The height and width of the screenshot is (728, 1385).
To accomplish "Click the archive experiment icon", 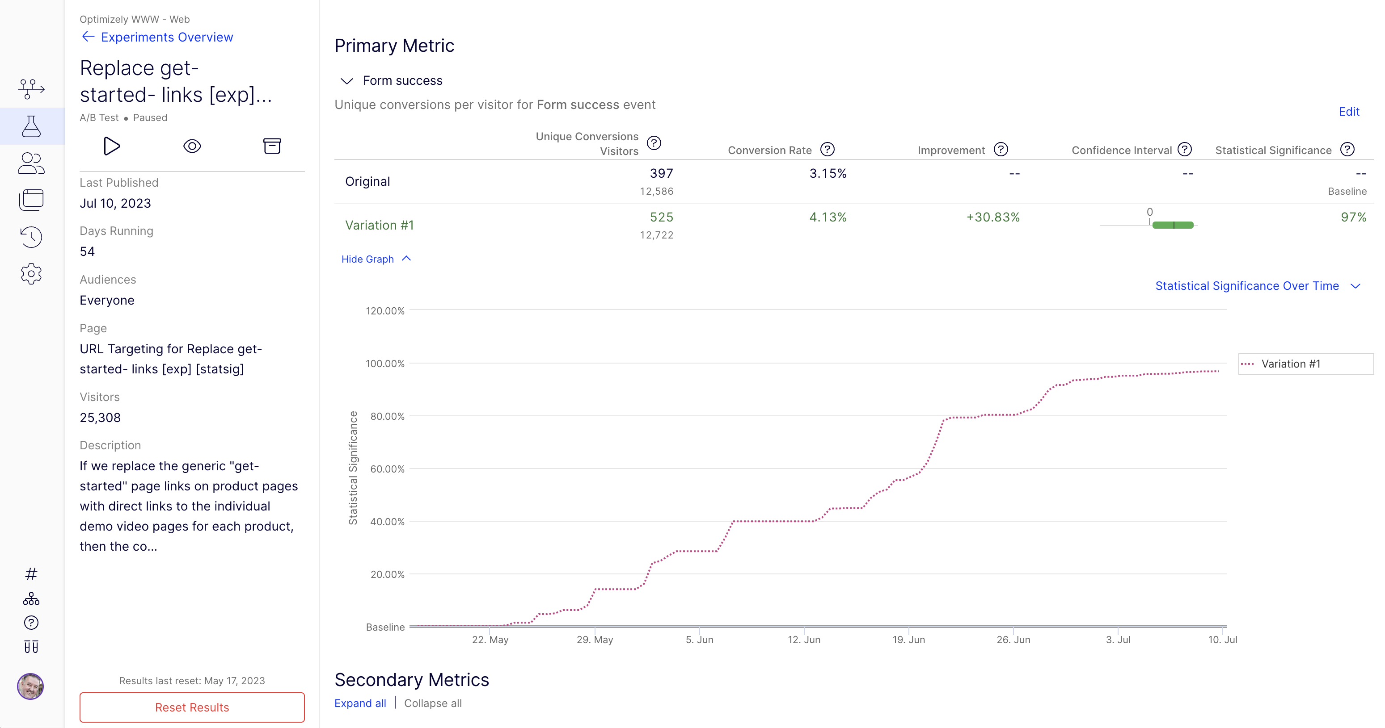I will pos(272,146).
